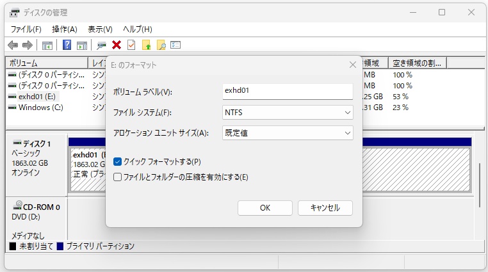Image resolution: width=488 pixels, height=272 pixels.
Task: Click the Disk 1 drive icon
Action: (17, 143)
